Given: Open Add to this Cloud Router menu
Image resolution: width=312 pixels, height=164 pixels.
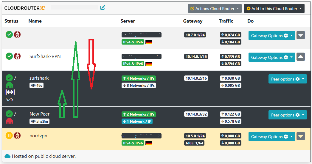Looking at the screenshot, I should point(274,9).
